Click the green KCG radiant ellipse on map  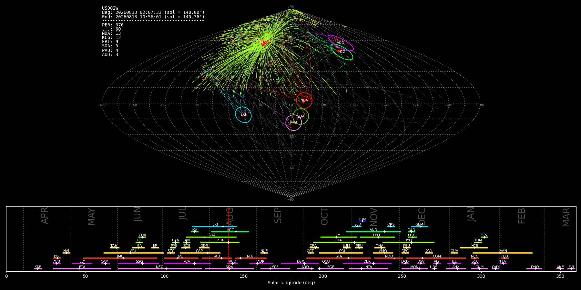342,52
